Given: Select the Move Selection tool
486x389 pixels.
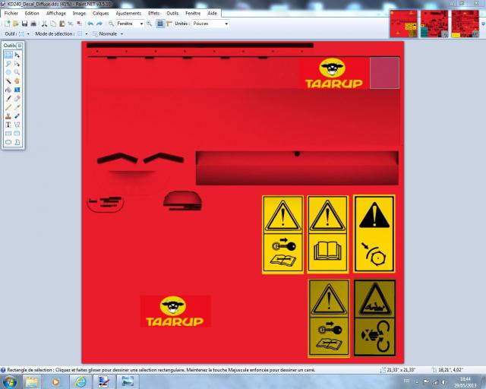Looking at the screenshot, I should 17,64.
